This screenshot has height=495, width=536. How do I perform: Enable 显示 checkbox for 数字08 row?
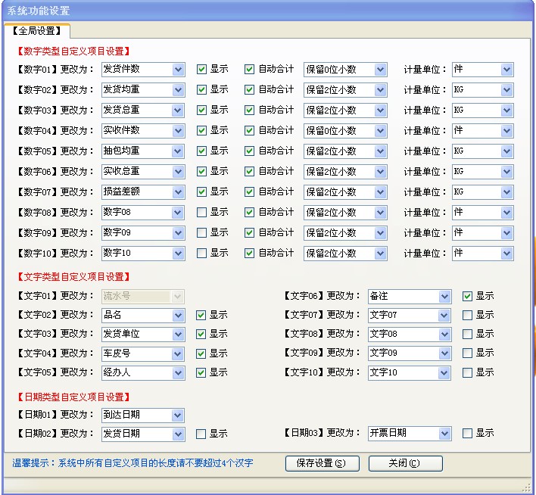click(x=201, y=212)
